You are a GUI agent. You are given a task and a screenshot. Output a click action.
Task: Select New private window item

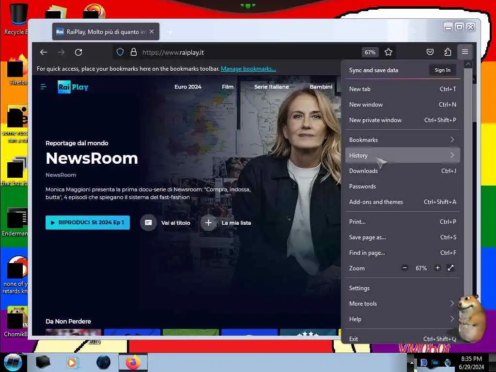point(403,120)
